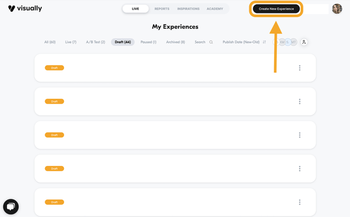Screen dimensions: 350x217
Task: Select the MT user avatar filter
Action: click(293, 42)
